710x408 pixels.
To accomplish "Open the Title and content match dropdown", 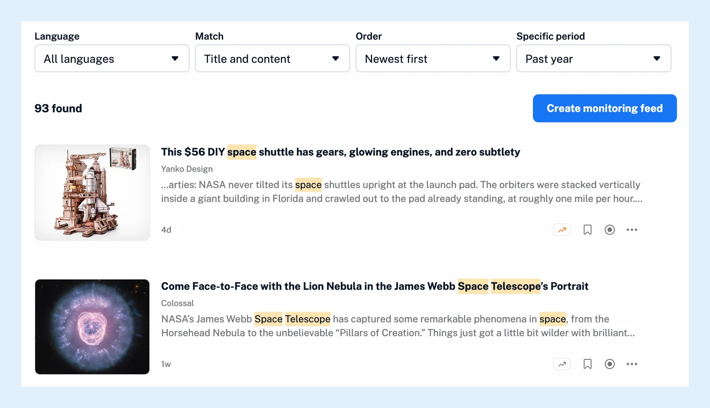I will (x=272, y=58).
